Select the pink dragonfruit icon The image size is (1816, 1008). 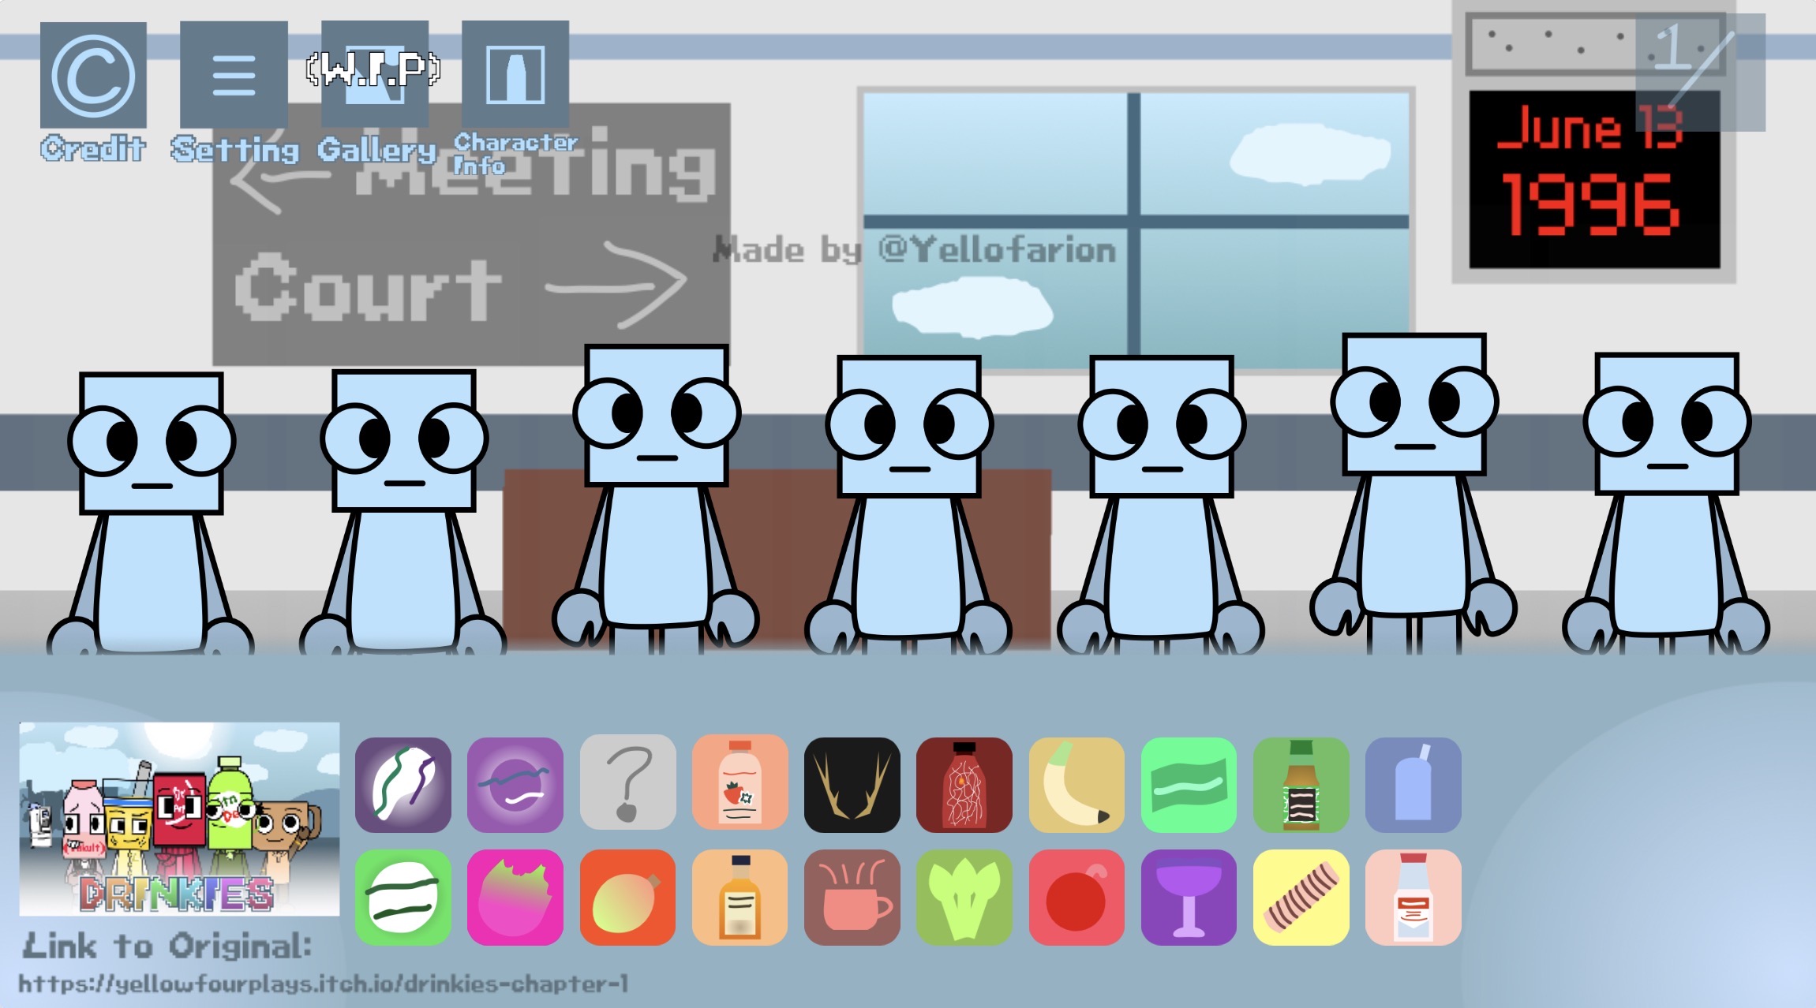(515, 897)
